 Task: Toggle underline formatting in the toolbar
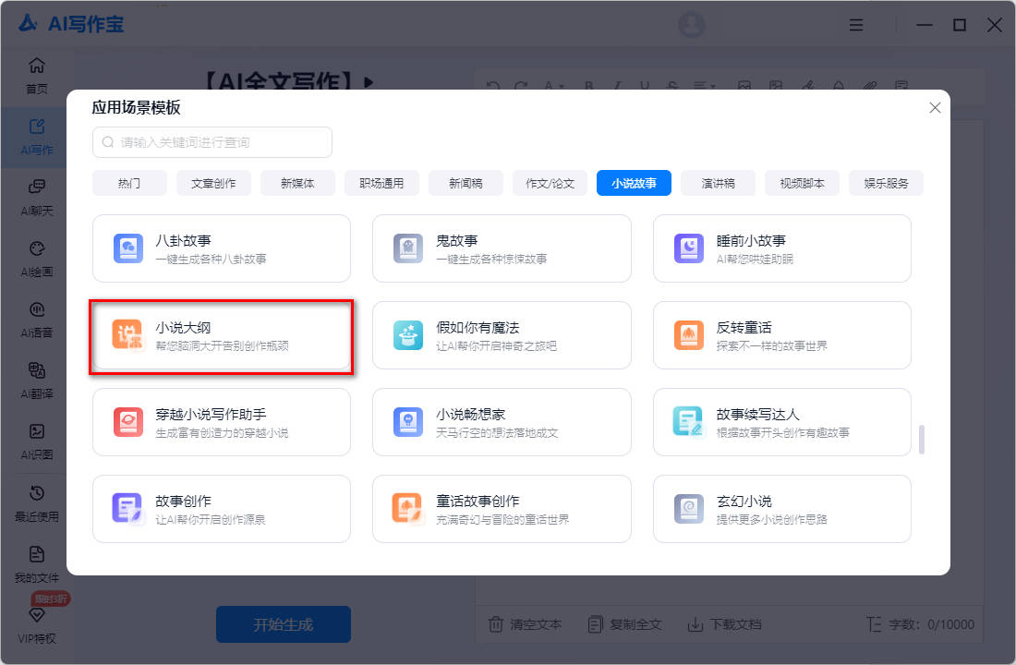[x=644, y=83]
